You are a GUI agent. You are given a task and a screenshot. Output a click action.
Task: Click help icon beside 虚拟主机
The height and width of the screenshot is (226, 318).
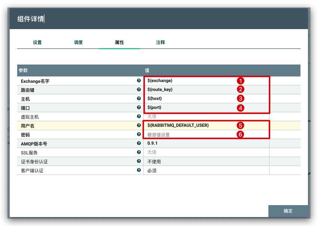[x=139, y=116]
